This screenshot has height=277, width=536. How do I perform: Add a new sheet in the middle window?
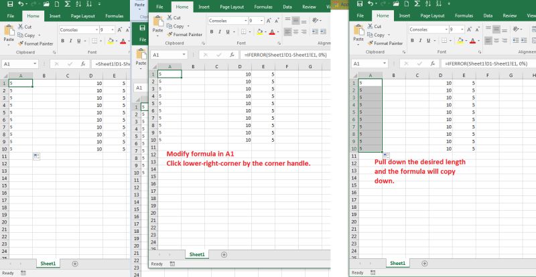tap(224, 254)
